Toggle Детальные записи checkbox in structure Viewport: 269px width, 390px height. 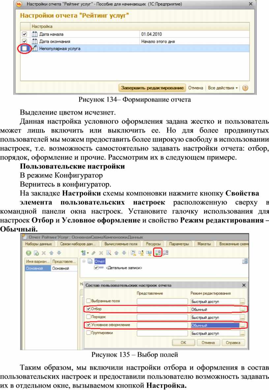click(x=96, y=268)
